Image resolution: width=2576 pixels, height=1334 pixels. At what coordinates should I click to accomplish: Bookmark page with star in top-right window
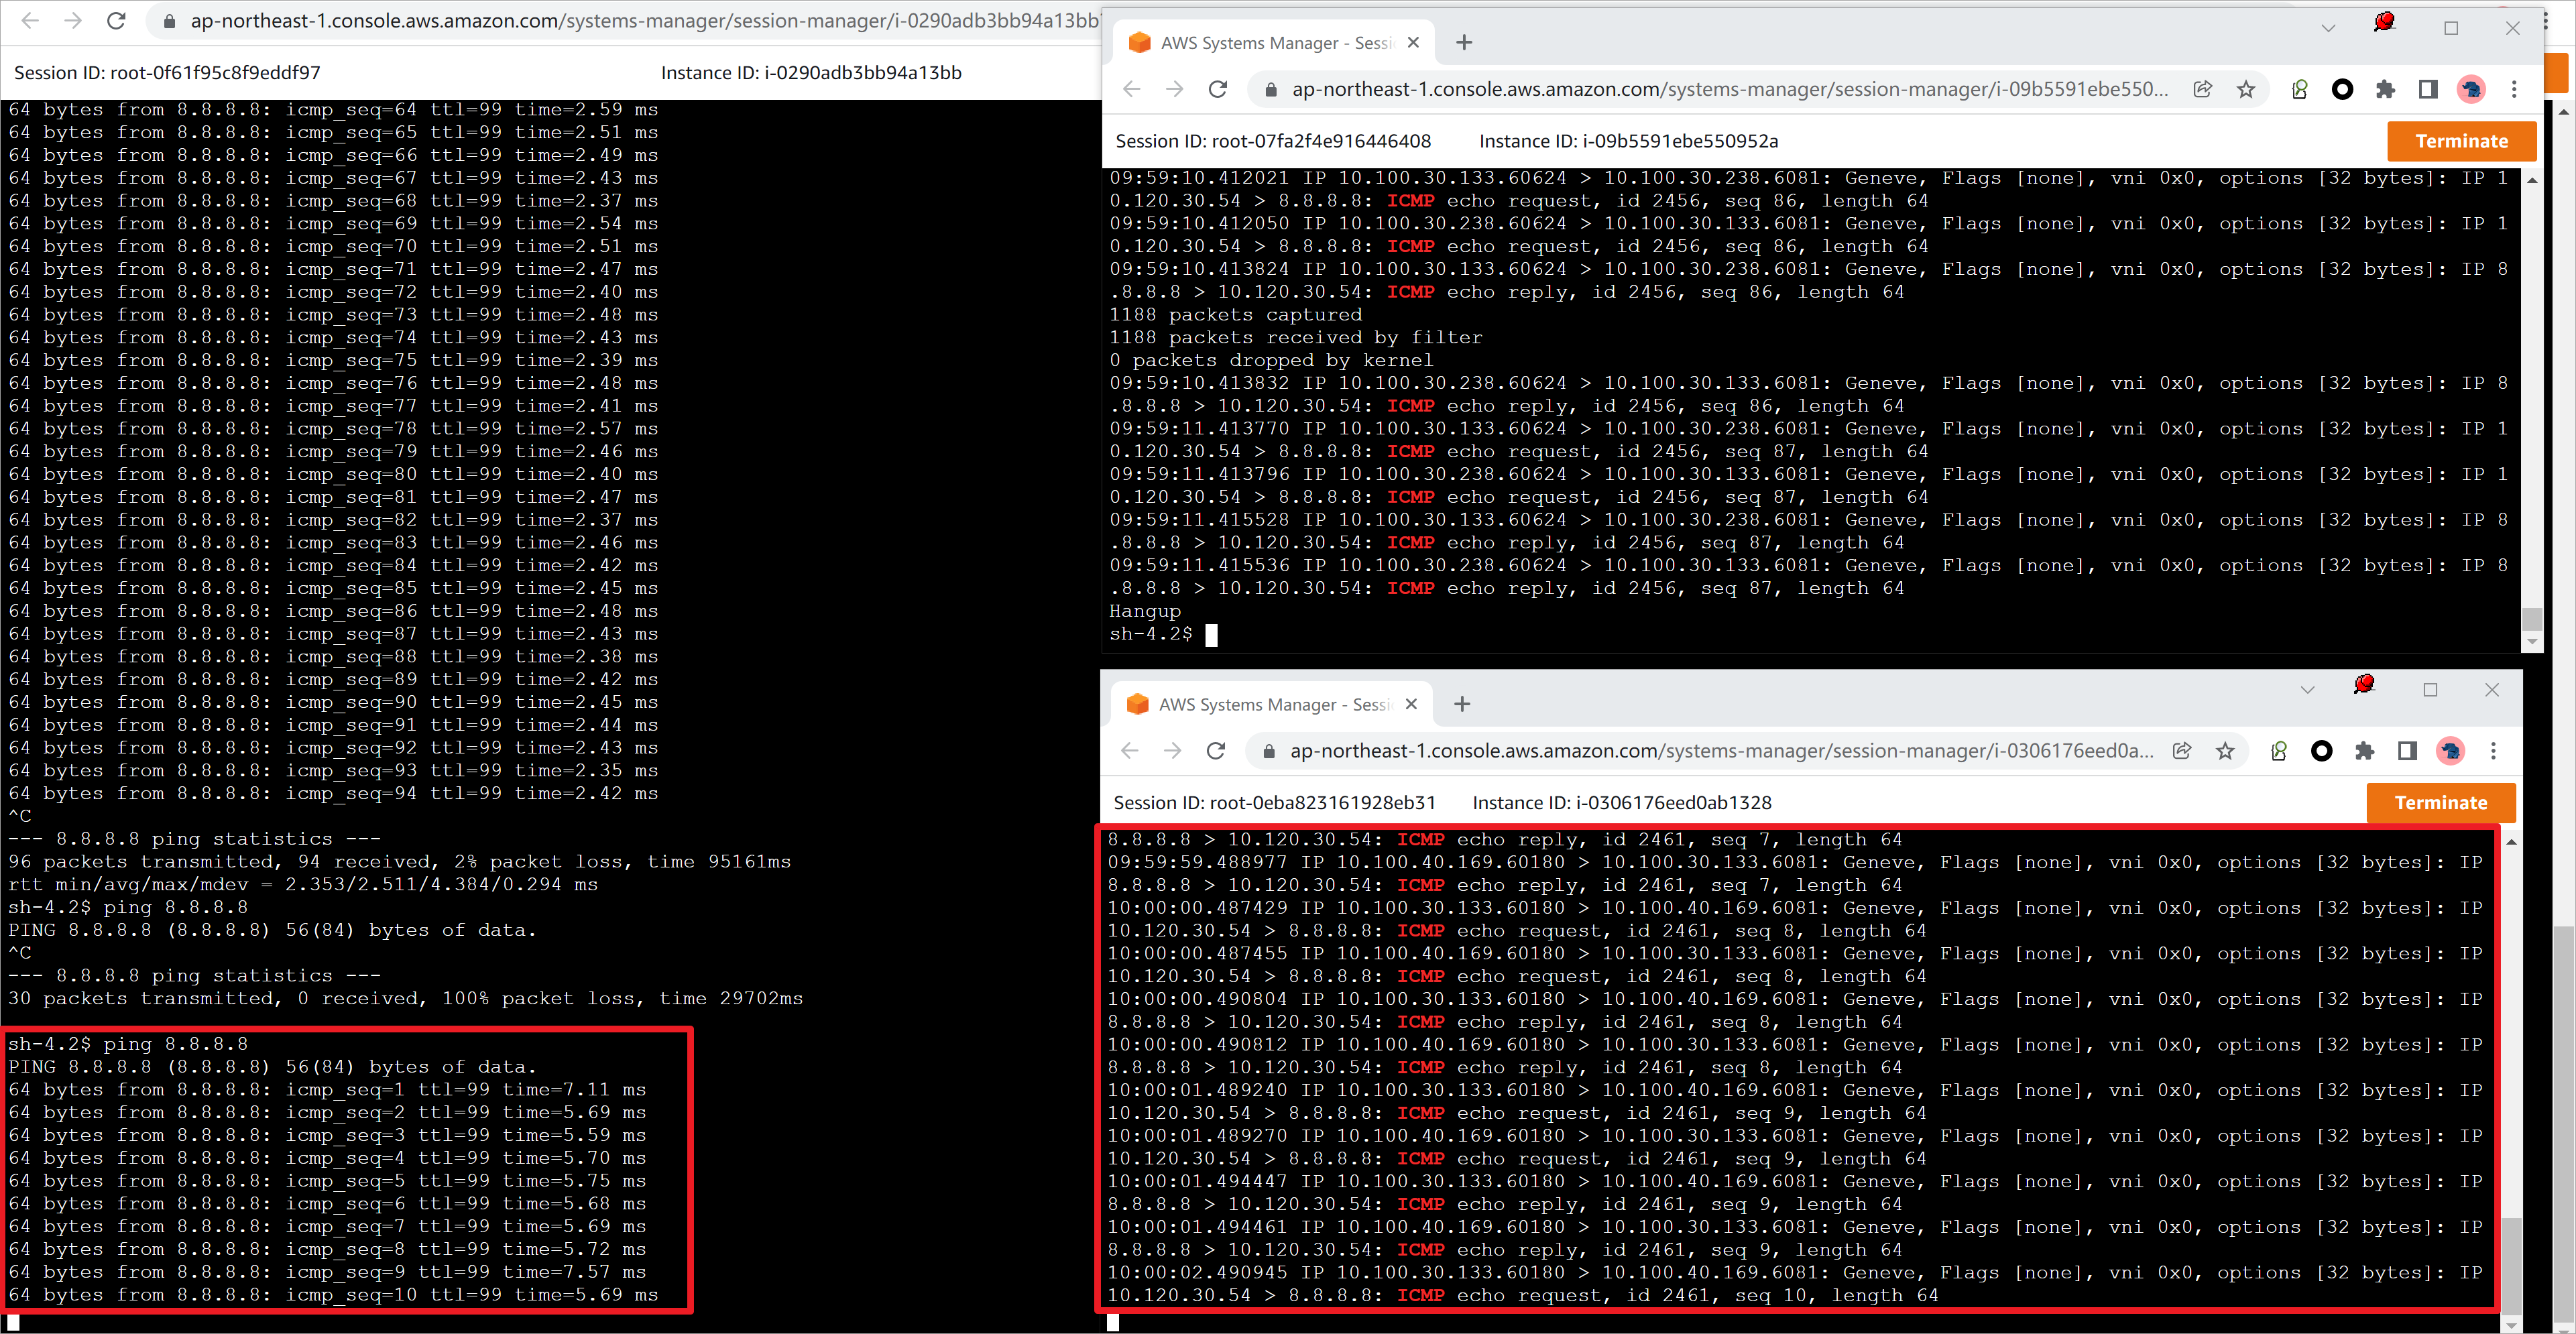pyautogui.click(x=2246, y=89)
